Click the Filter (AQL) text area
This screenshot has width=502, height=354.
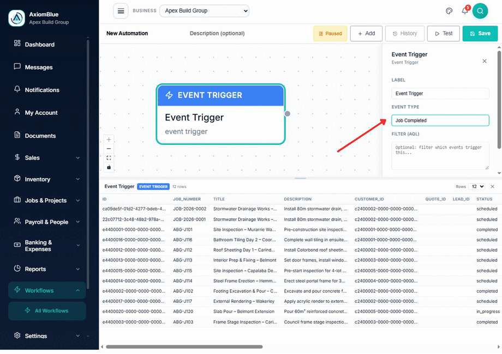(440, 156)
